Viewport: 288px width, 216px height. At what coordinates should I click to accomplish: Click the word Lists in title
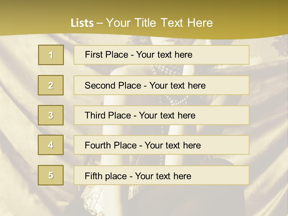82,23
